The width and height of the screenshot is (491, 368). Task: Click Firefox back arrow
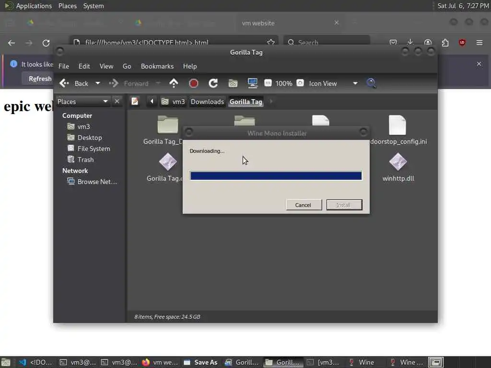point(12,43)
